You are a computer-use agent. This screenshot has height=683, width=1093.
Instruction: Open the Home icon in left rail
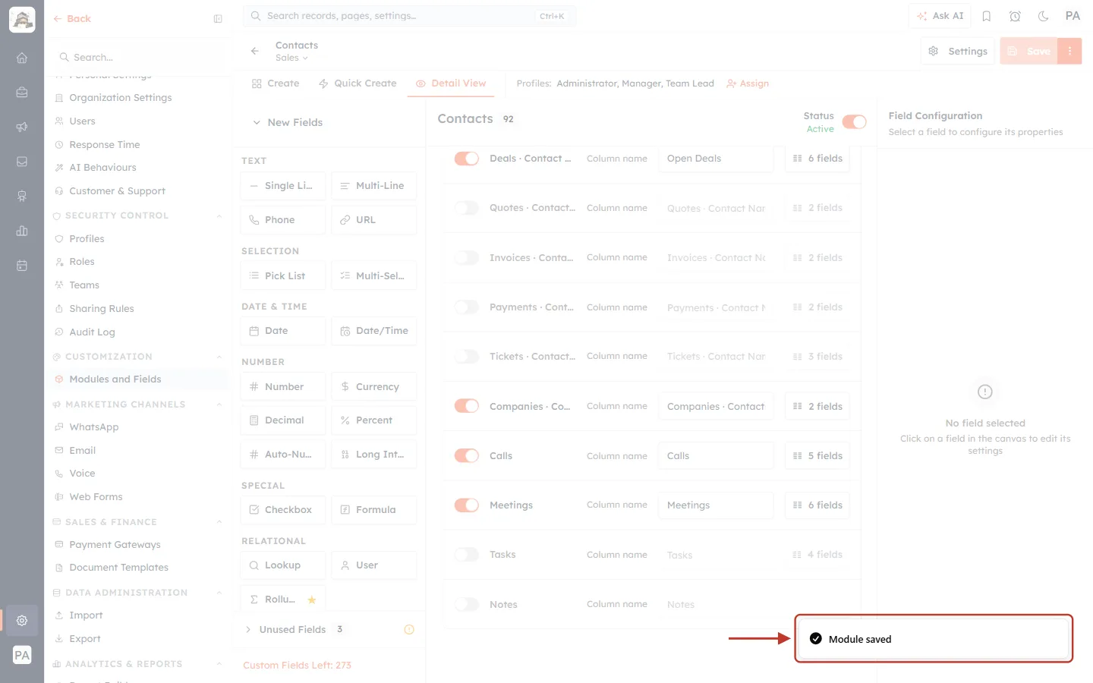coord(22,58)
